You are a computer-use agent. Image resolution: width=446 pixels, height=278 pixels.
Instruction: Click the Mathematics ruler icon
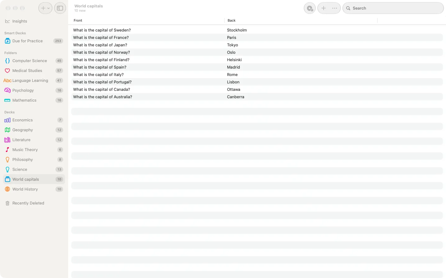point(7,100)
